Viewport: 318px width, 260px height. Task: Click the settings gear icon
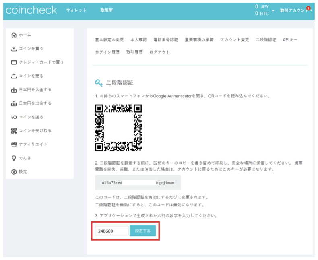14,172
